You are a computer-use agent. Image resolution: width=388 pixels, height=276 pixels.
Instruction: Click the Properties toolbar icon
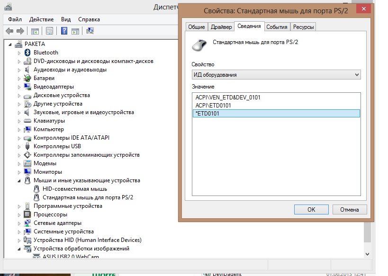49,31
